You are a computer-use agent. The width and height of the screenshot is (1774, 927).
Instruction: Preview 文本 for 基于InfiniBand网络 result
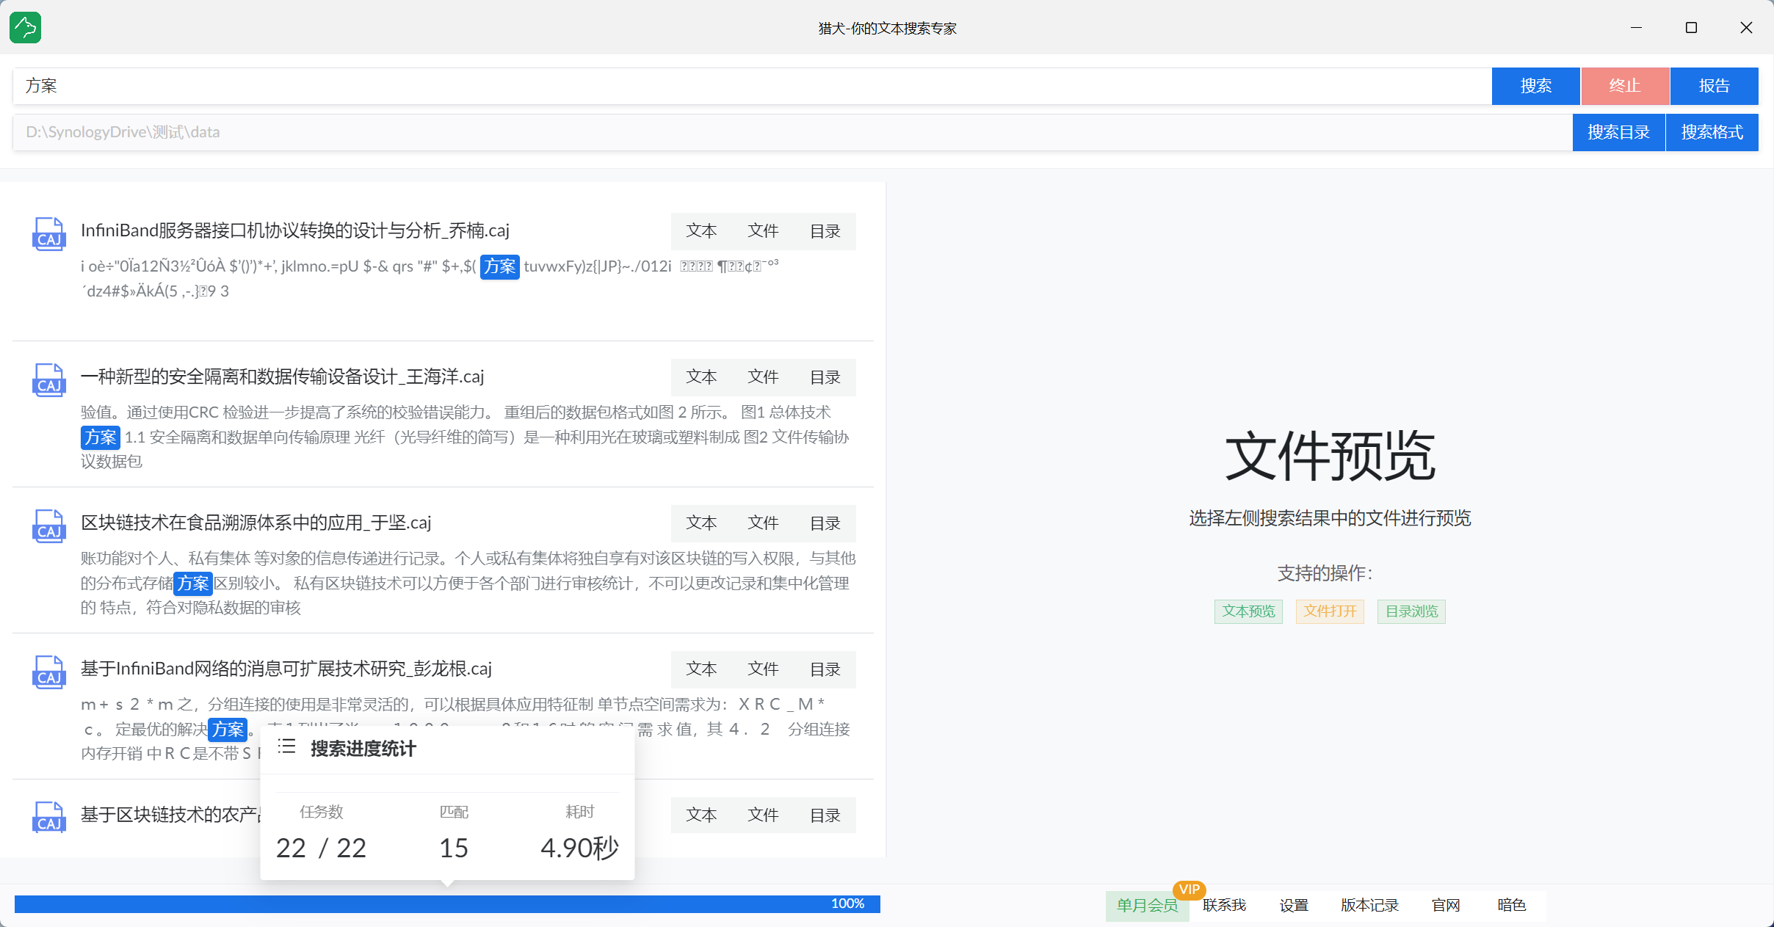tap(701, 669)
